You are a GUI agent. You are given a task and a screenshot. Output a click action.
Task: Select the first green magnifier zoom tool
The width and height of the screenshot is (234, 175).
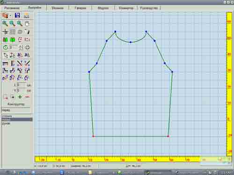click(x=5, y=24)
